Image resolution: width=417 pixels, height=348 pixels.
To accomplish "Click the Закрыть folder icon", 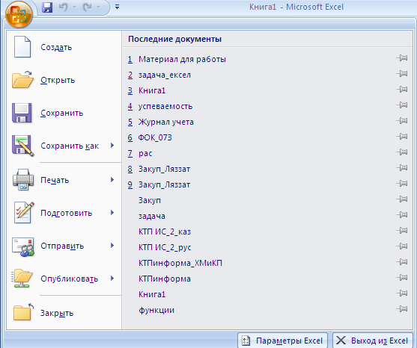I will tap(23, 312).
